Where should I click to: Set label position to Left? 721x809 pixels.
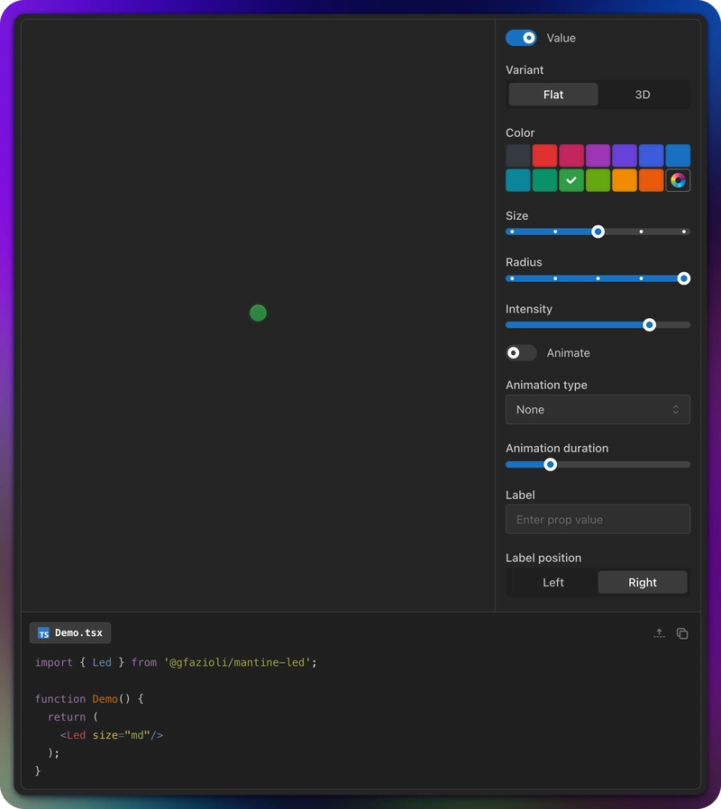tap(553, 583)
